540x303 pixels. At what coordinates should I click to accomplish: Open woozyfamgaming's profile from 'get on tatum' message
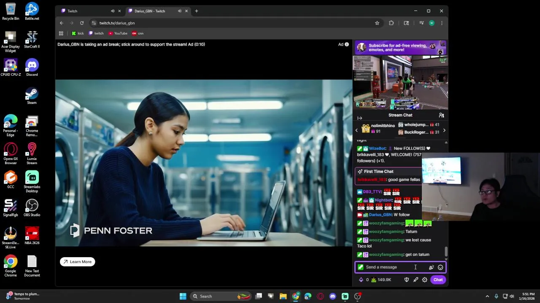(386, 255)
